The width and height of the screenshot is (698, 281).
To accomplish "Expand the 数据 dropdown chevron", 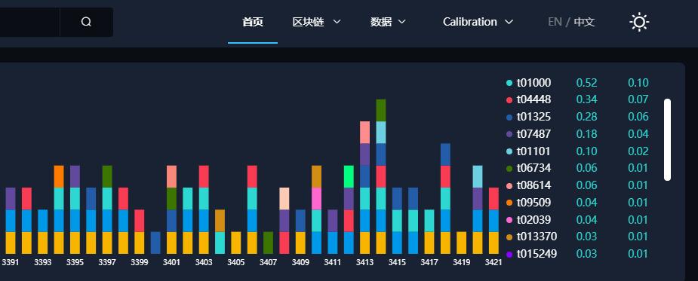I will (402, 22).
